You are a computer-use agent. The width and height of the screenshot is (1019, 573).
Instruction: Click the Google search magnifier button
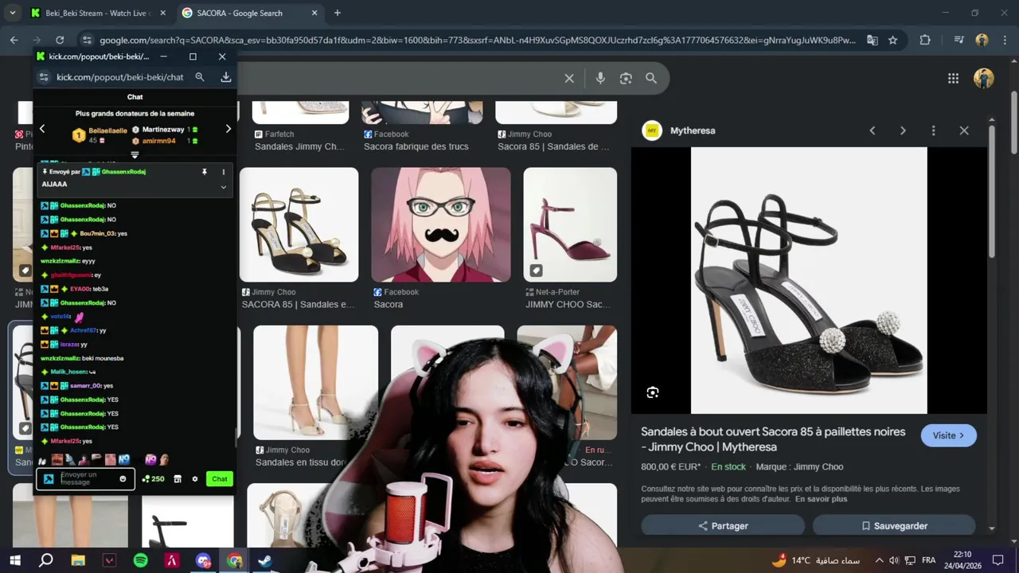651,78
